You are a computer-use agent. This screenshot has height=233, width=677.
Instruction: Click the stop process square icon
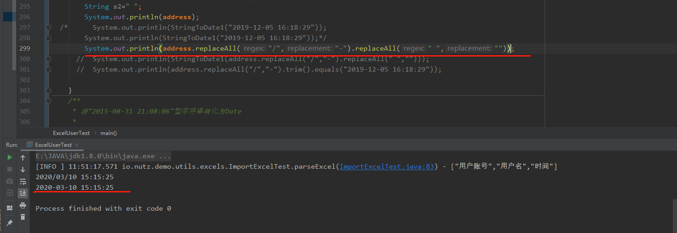coord(10,169)
